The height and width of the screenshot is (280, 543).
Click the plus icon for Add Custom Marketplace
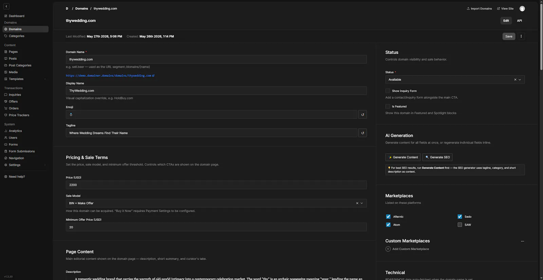(388, 249)
